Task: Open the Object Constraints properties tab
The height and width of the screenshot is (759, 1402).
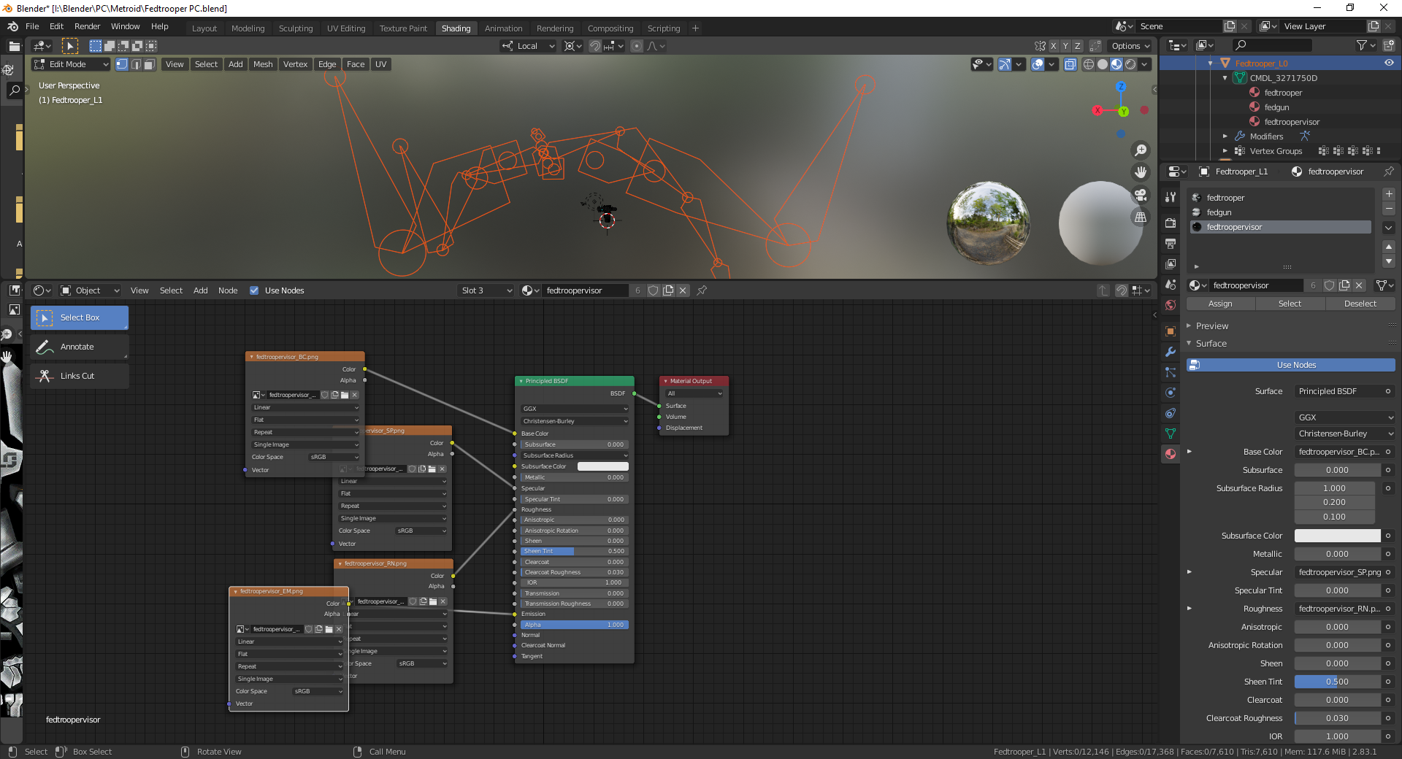Action: coord(1171,413)
